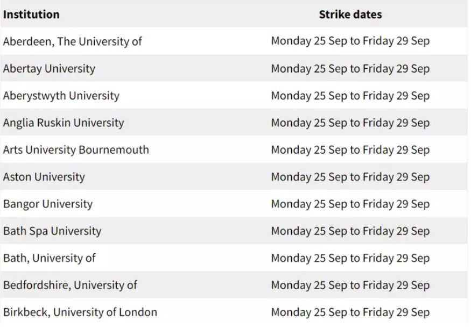This screenshot has height=328, width=471.
Task: Select Bangor University's strike dates
Action: [x=350, y=204]
